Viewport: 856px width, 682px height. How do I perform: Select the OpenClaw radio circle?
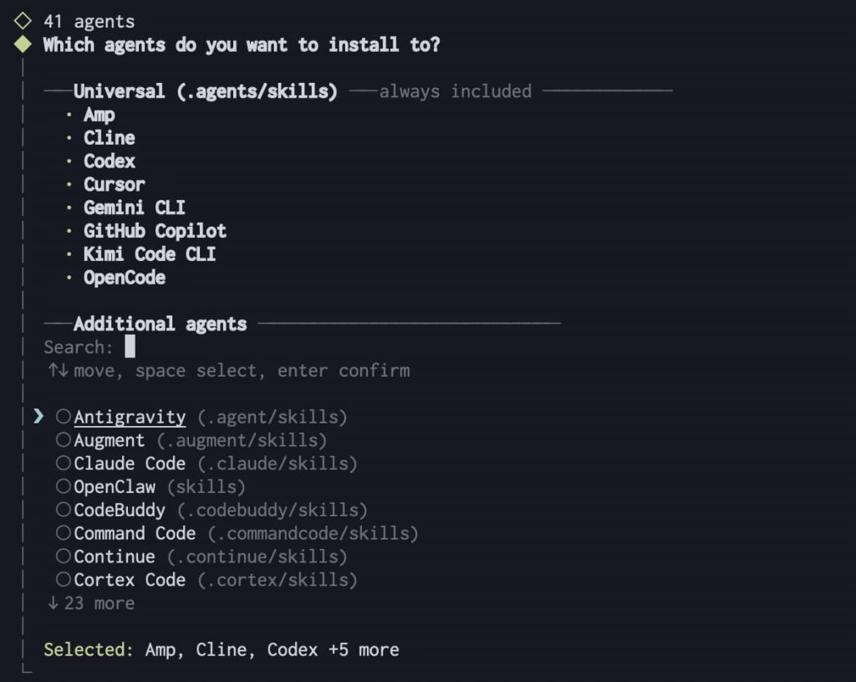click(x=64, y=487)
